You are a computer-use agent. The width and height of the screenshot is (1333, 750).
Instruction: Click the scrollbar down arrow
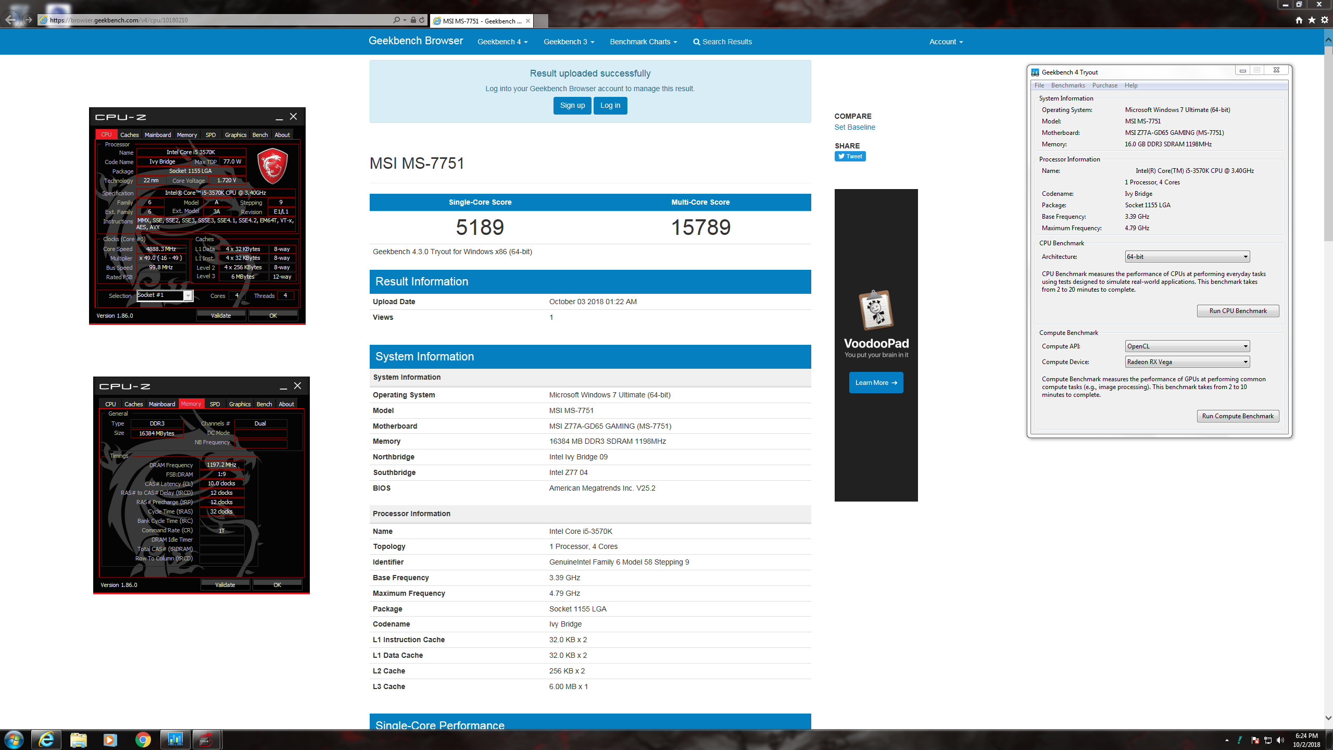click(x=1328, y=718)
